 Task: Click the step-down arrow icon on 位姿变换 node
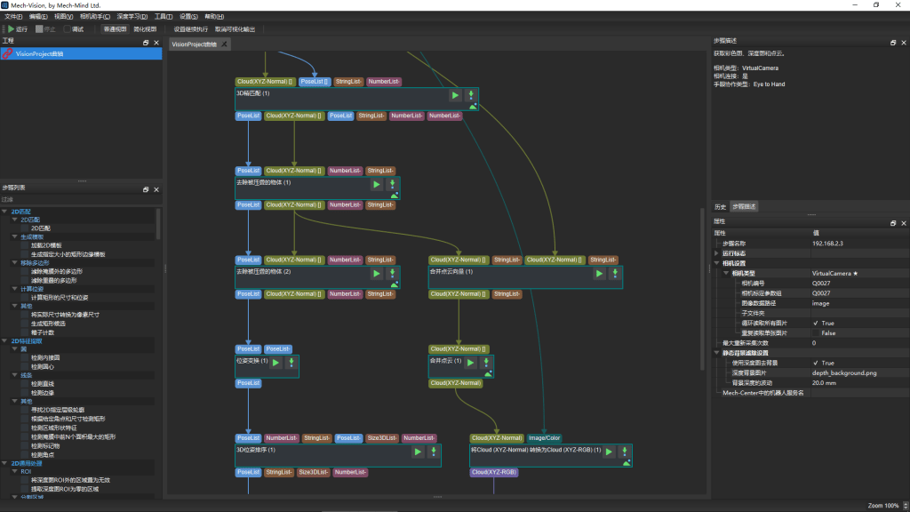[x=291, y=363]
